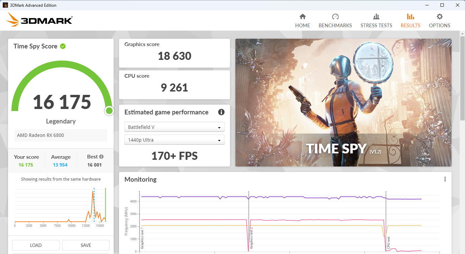The image size is (465, 254).
Task: Open the OPTIONS tab
Action: (439, 21)
